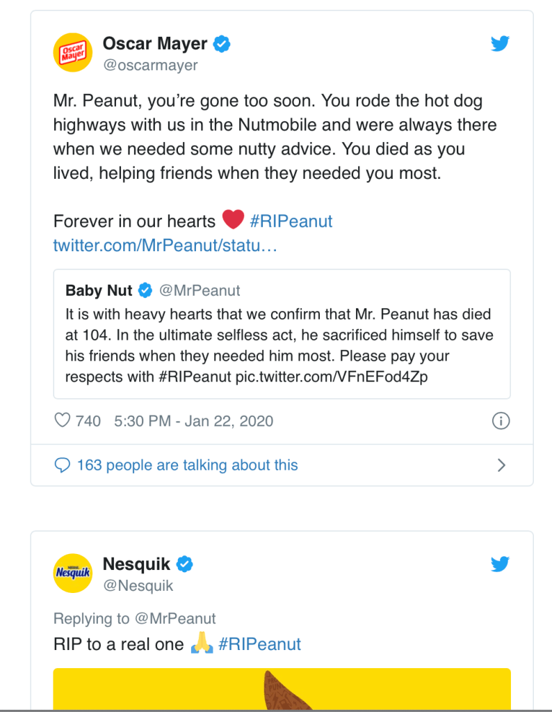Click the 5:30 PM - Jan 22, 2020 timestamp
The image size is (552, 712).
[x=193, y=420]
